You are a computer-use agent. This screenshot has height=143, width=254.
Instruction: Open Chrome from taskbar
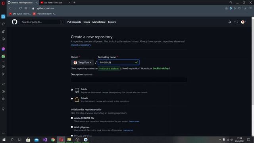tap(53, 139)
